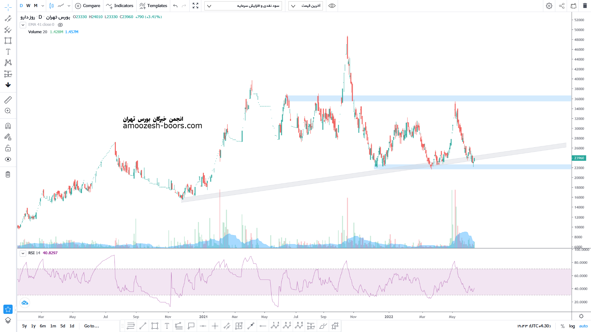Select the 6m time range
This screenshot has height=332, width=591.
(x=43, y=326)
